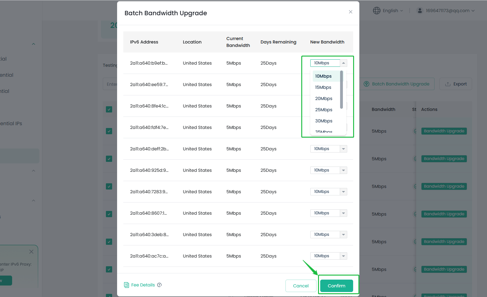Click the globe language icon
Image resolution: width=487 pixels, height=297 pixels.
point(376,11)
